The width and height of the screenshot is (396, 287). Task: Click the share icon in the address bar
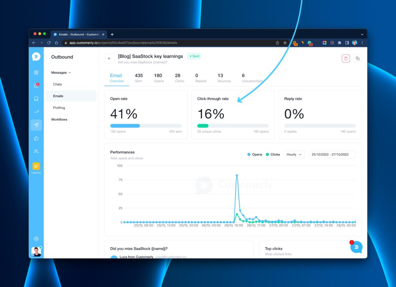pos(277,43)
